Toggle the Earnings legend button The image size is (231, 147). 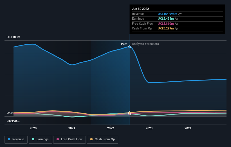pos(40,139)
